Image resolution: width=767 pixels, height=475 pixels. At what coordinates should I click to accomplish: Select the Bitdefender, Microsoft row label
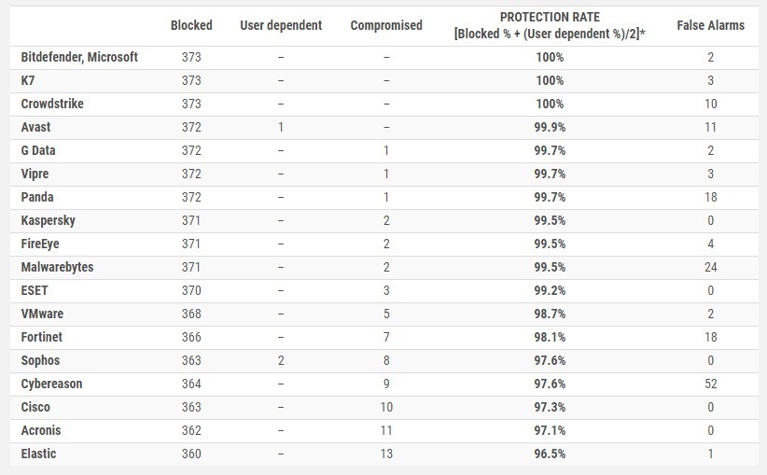pyautogui.click(x=79, y=57)
